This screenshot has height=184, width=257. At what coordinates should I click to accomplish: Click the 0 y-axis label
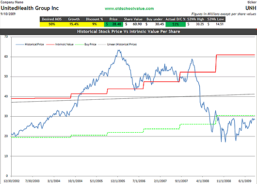(7, 176)
